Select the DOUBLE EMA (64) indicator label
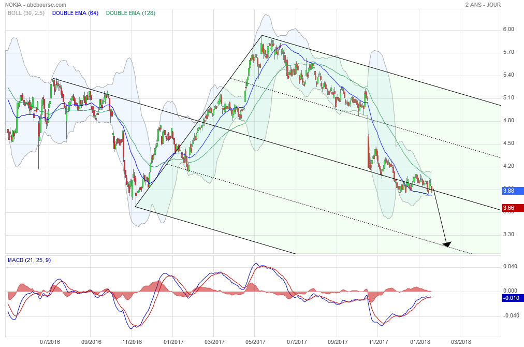 [75, 13]
